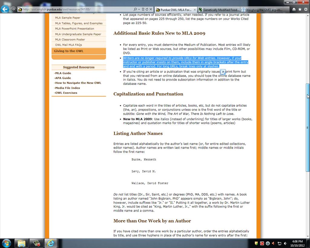The image size is (310, 248).
Task: Click the 'Burke, Kenneth' example text
Action: 144,159
